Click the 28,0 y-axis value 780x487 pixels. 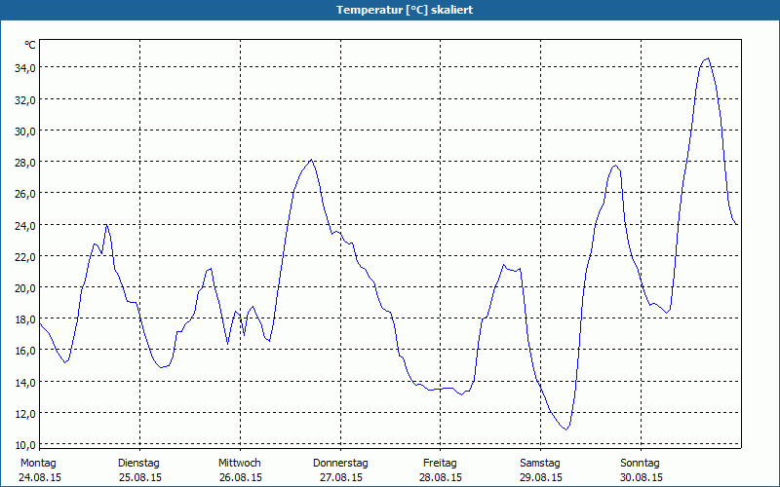point(24,163)
